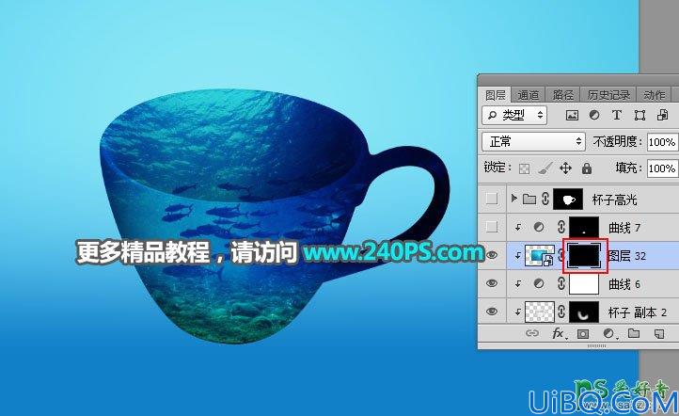Filter layers by smart object type
679x416 pixels.
663,115
